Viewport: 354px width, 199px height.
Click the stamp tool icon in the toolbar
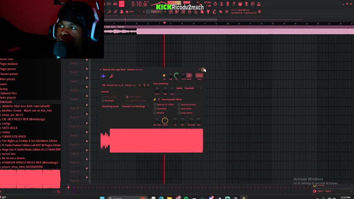click(121, 12)
